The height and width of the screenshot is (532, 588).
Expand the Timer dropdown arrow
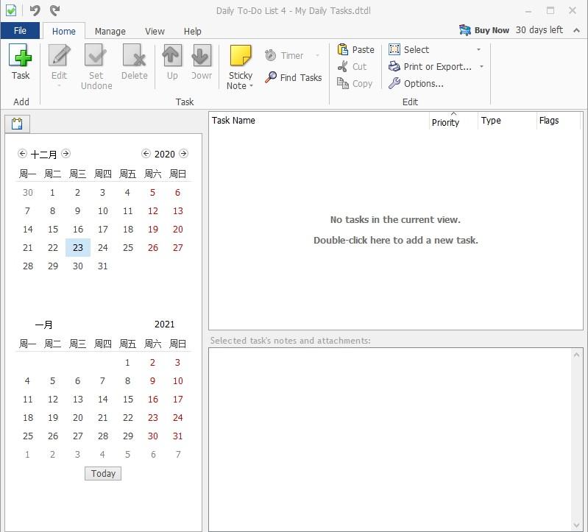317,55
